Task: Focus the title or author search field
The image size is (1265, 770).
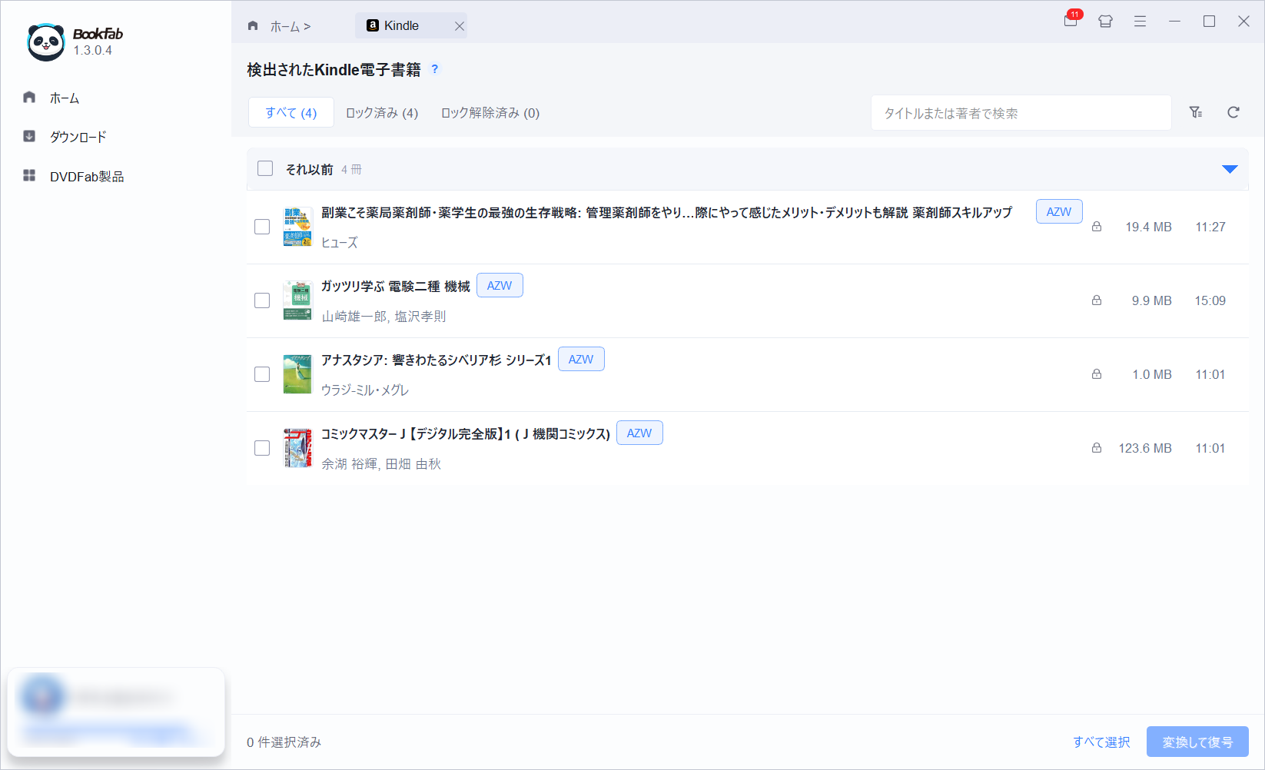Action: [1021, 113]
